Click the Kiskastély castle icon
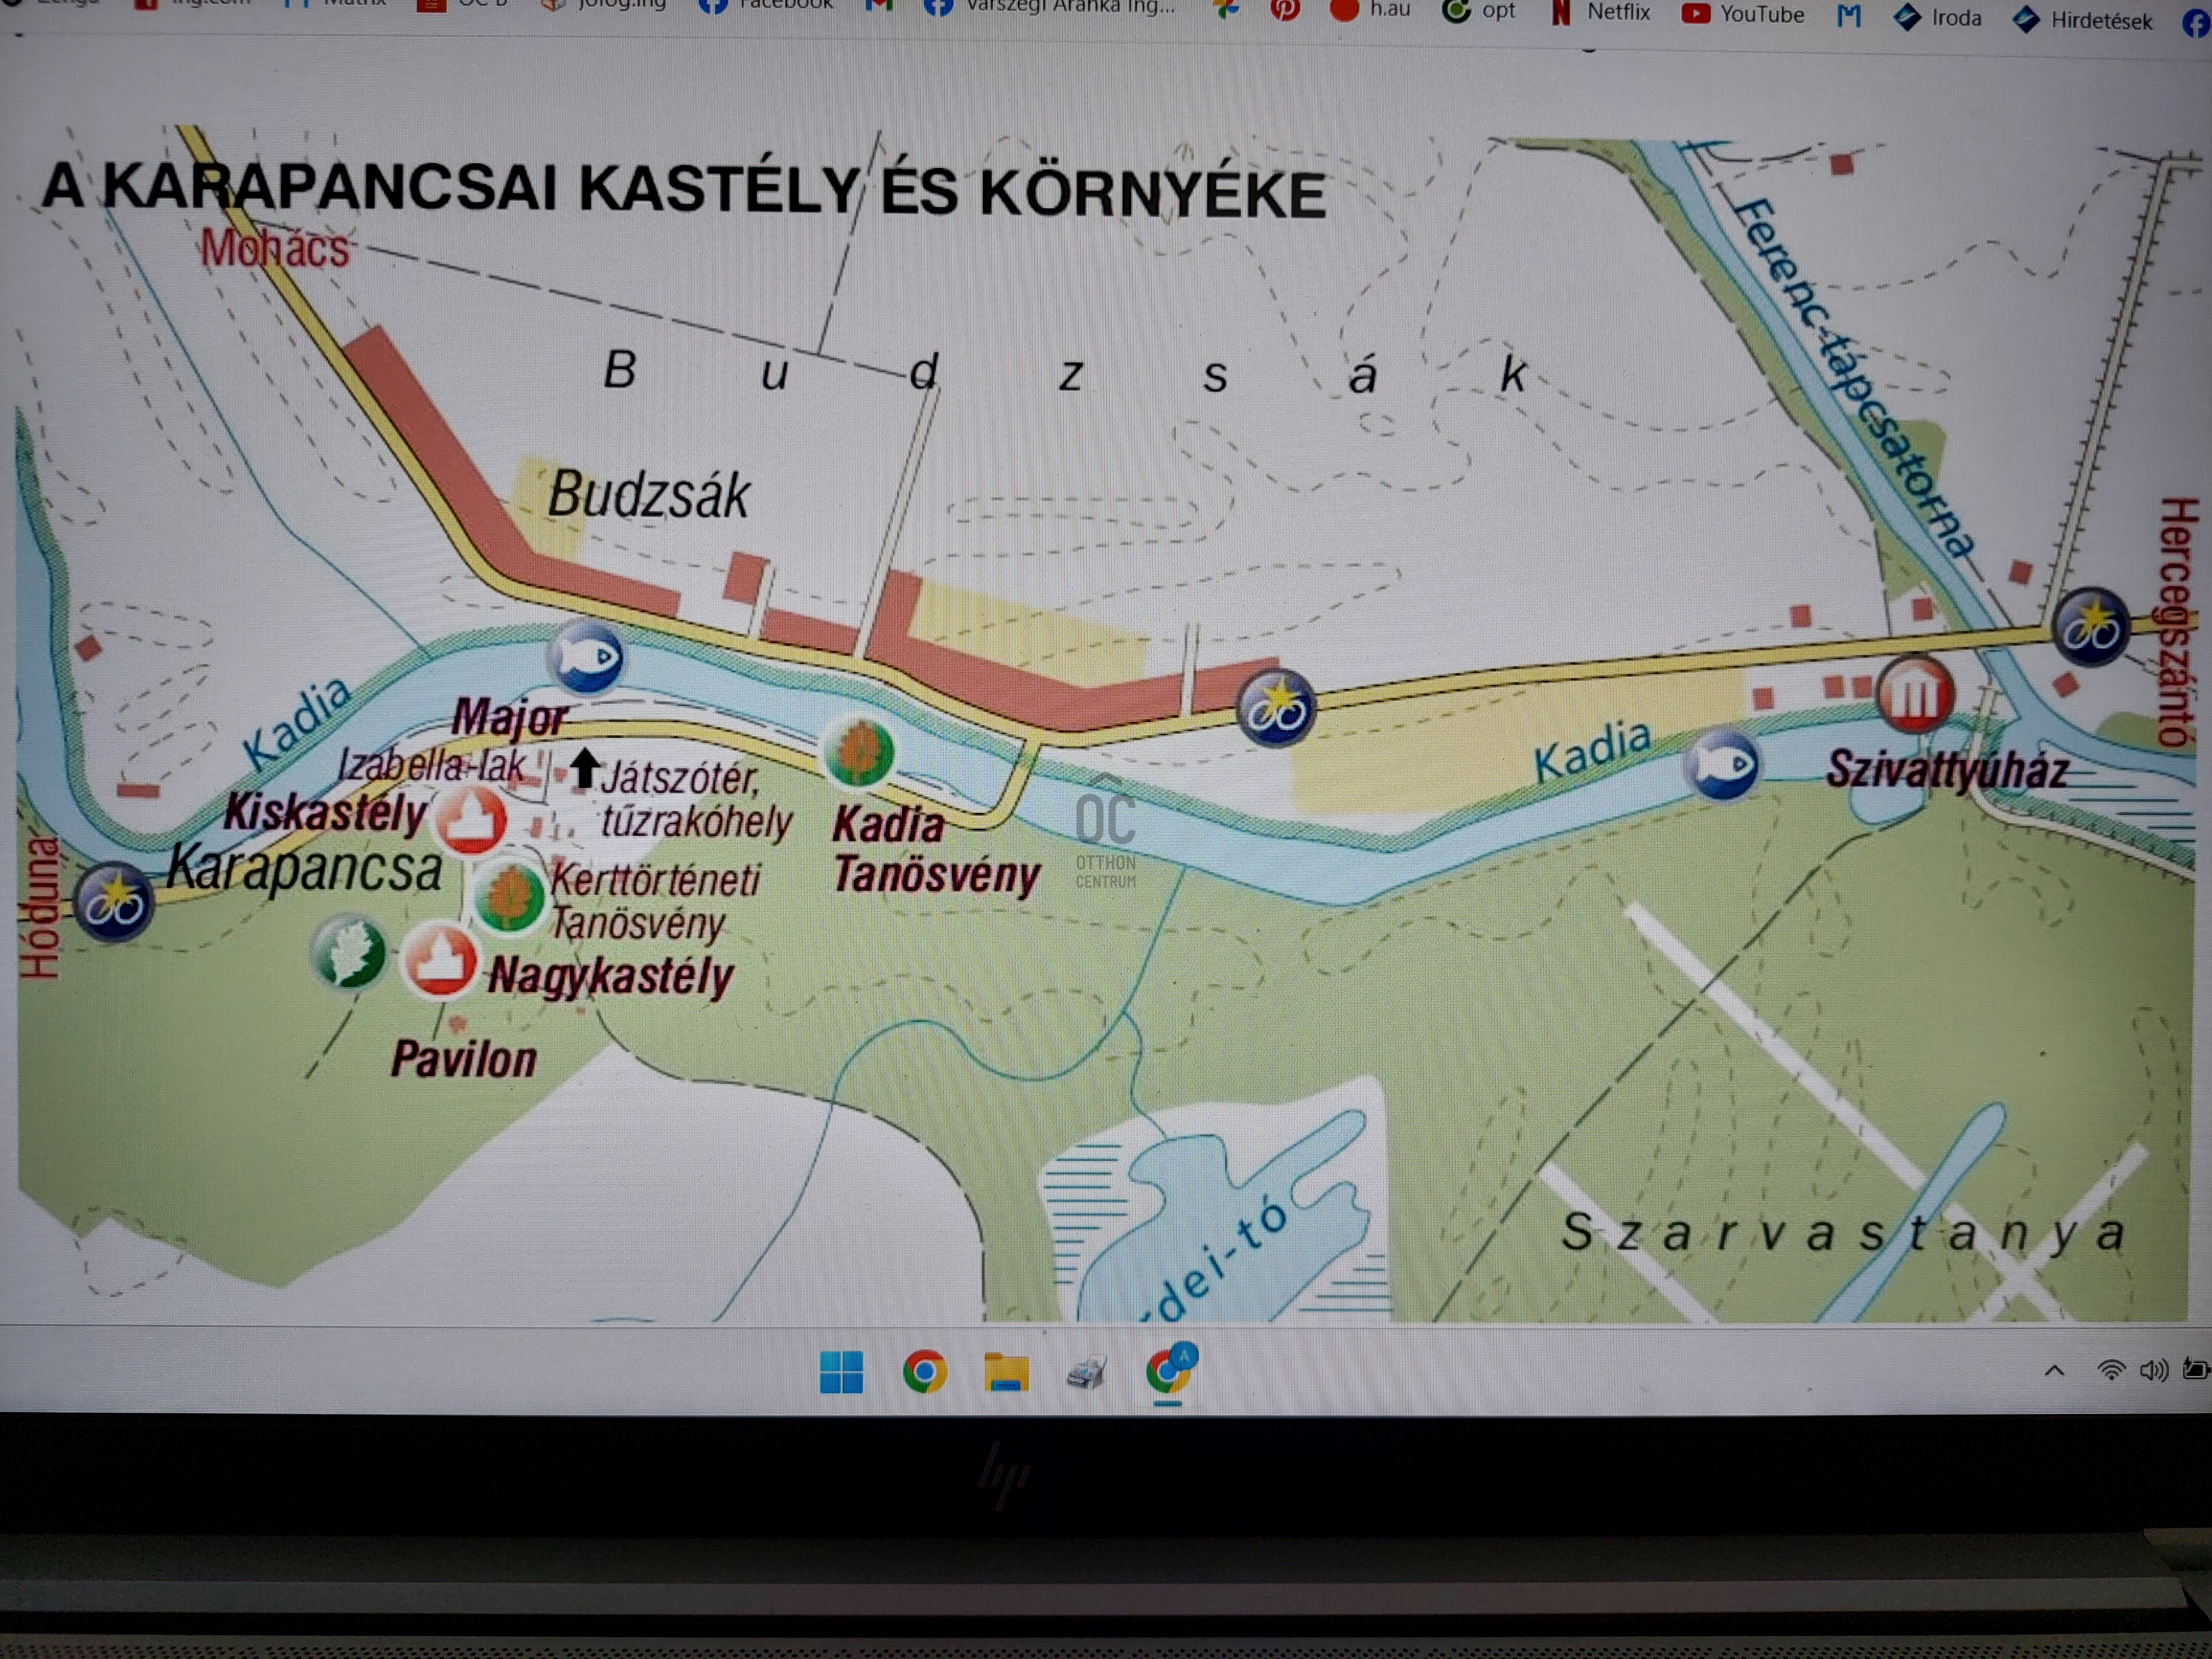Viewport: 2212px width, 1659px height. (x=471, y=820)
